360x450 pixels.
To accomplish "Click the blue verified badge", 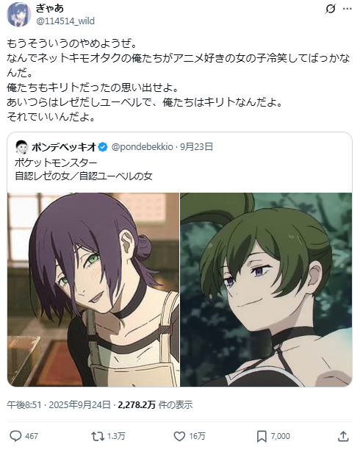I will [103, 147].
